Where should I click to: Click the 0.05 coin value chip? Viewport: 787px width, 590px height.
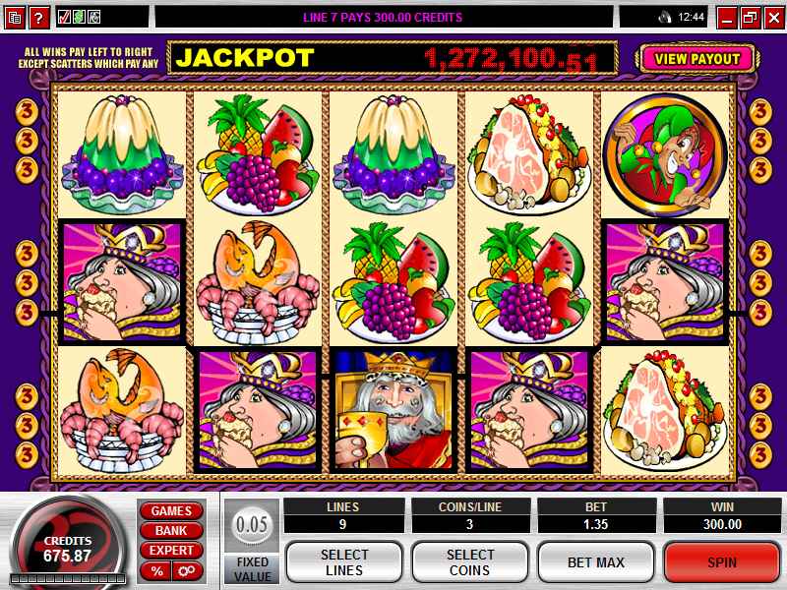252,525
